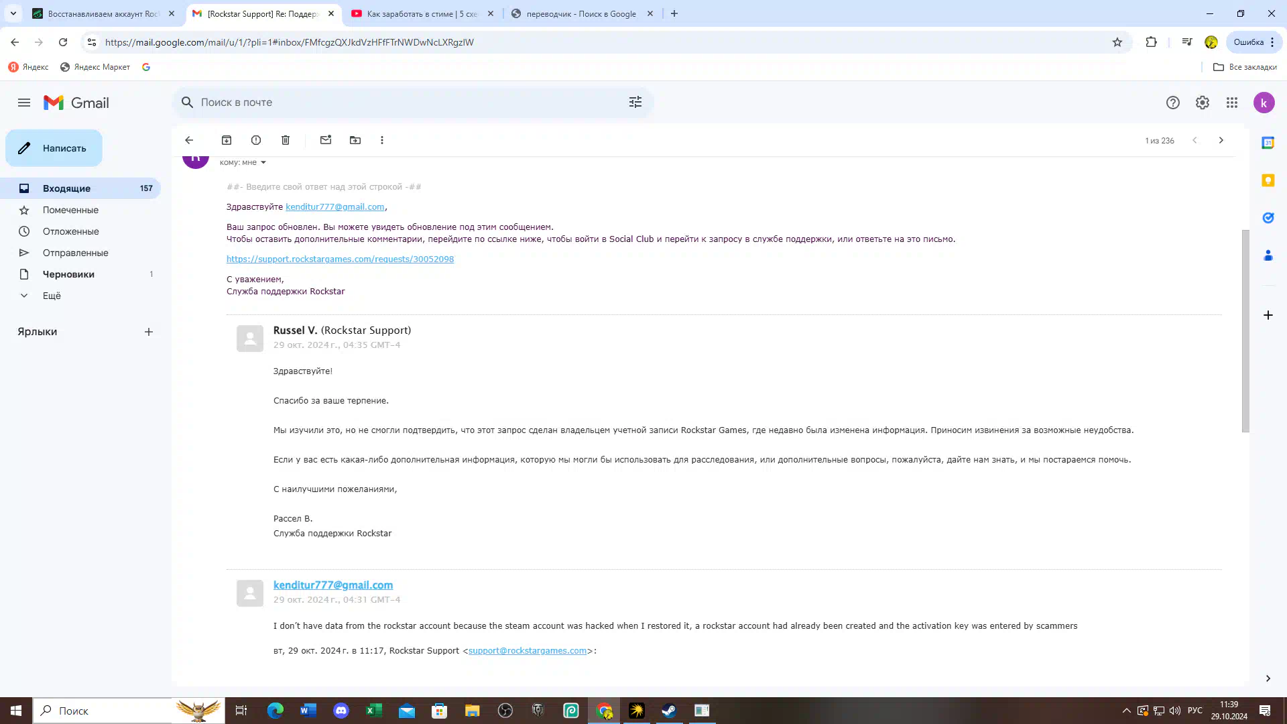Image resolution: width=1287 pixels, height=724 pixels.
Task: Bookmark this page star icon
Action: coord(1117,42)
